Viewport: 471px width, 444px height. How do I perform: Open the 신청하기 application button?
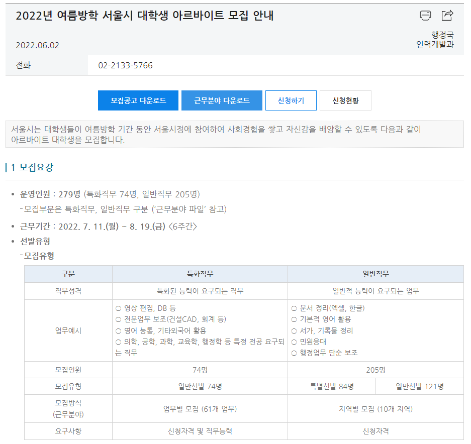coord(291,100)
